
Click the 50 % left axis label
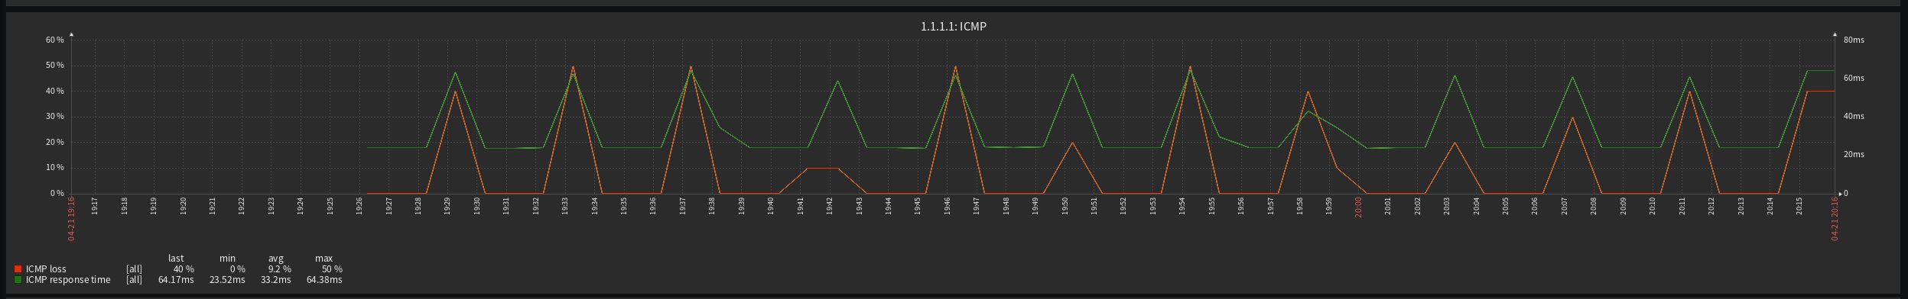pos(55,66)
